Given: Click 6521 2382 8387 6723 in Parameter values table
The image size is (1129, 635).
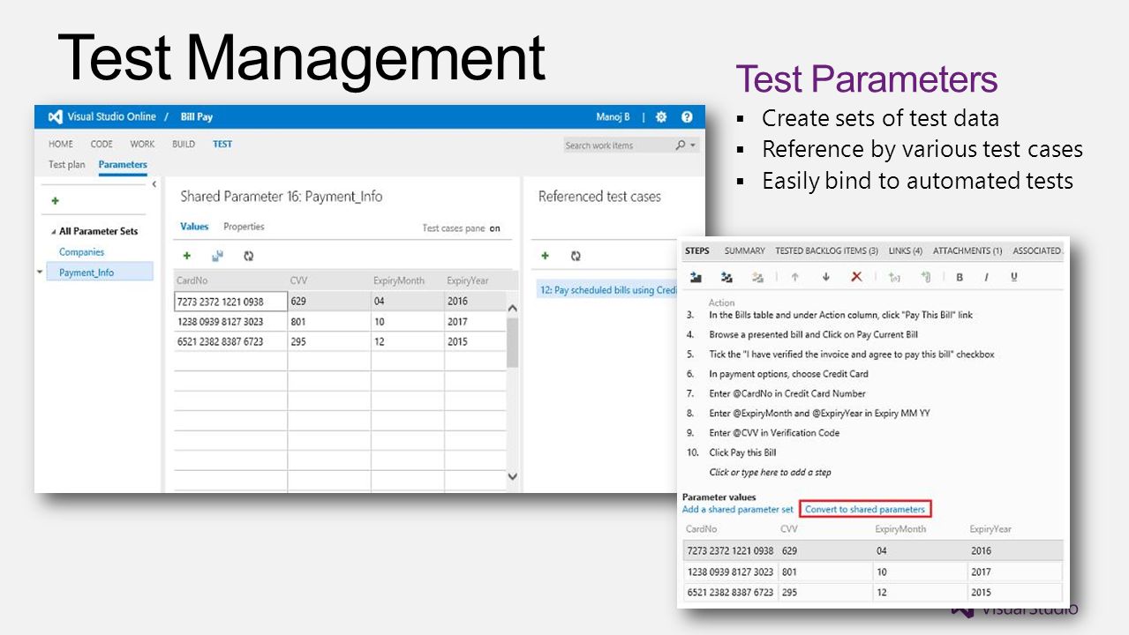Looking at the screenshot, I should (730, 593).
